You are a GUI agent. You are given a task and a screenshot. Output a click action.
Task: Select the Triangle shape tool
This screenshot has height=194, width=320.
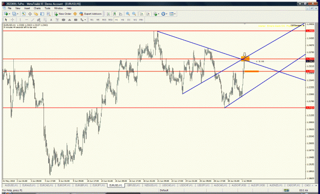point(70,20)
